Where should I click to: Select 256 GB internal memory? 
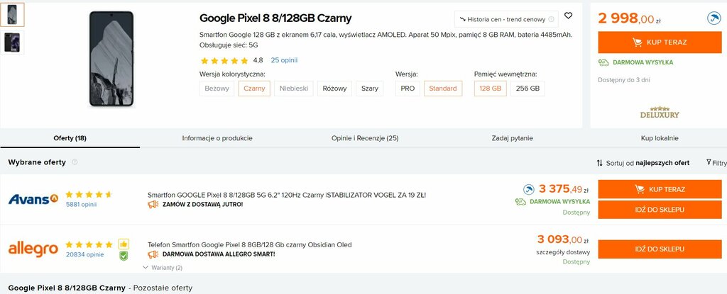528,89
